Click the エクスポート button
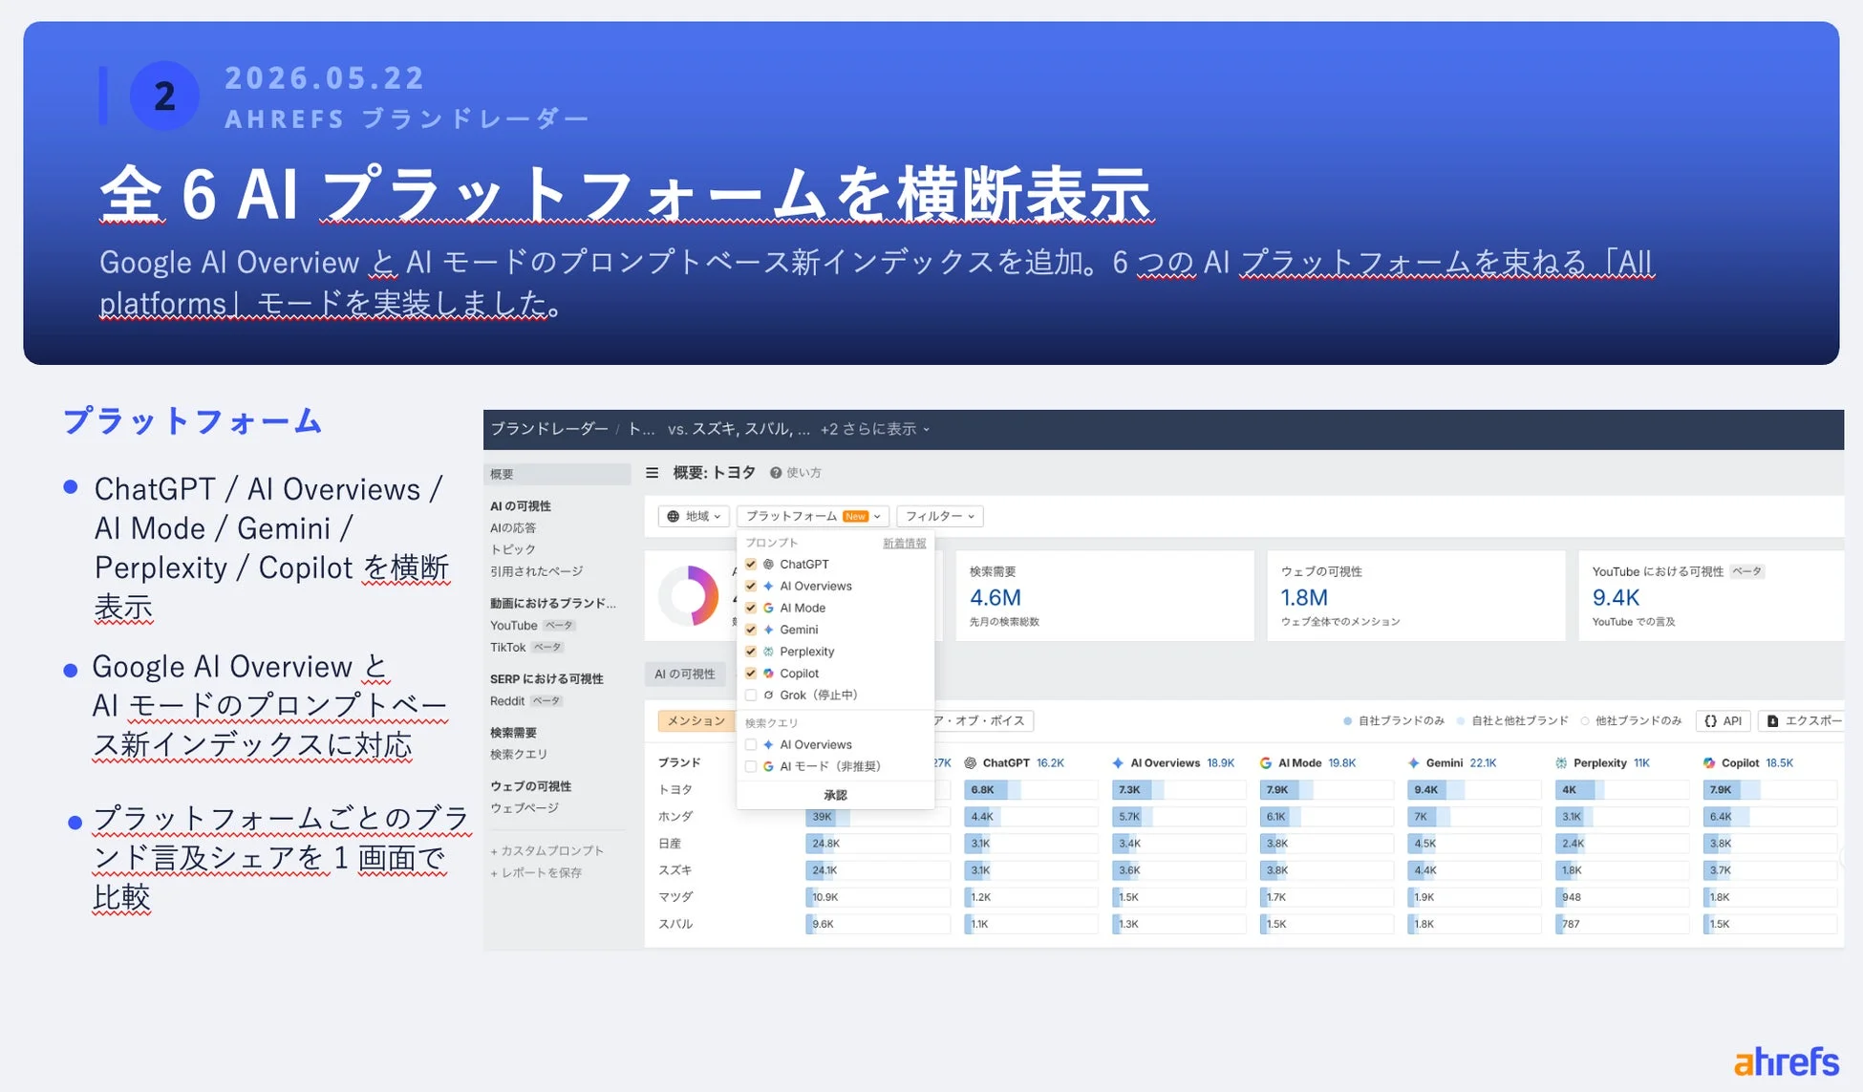 [1804, 721]
